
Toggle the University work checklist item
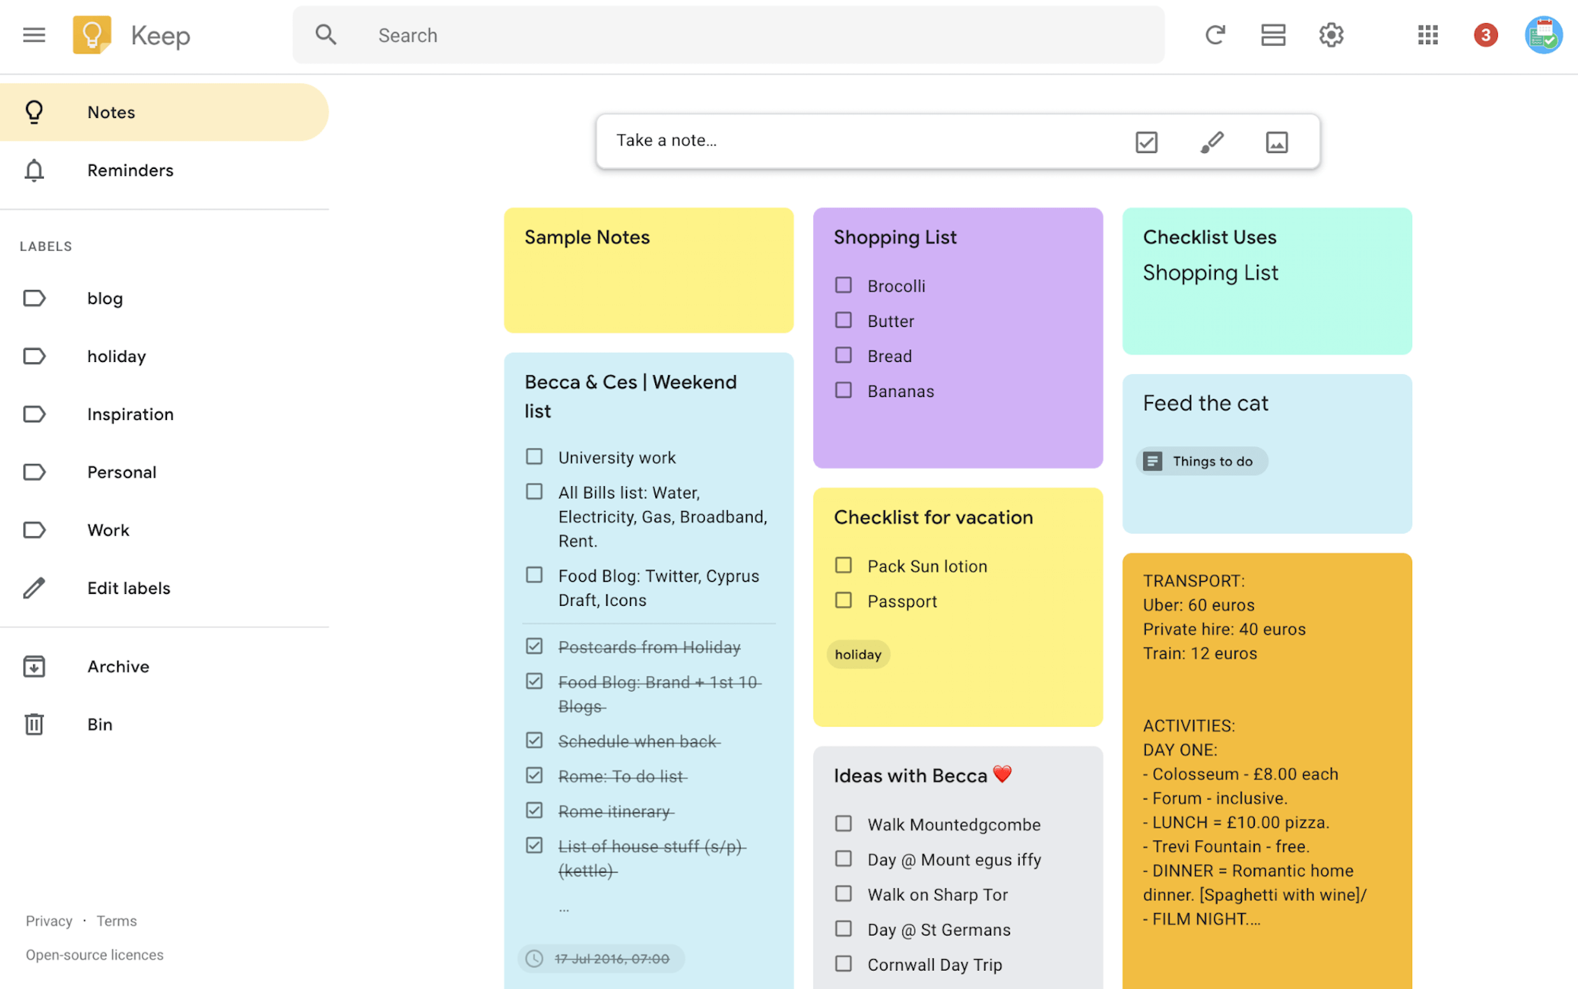pyautogui.click(x=533, y=456)
